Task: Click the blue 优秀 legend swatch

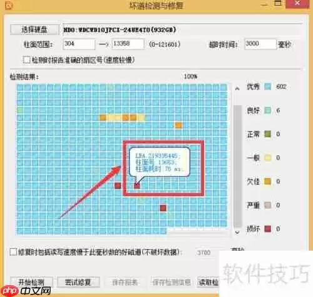Action: (x=268, y=86)
